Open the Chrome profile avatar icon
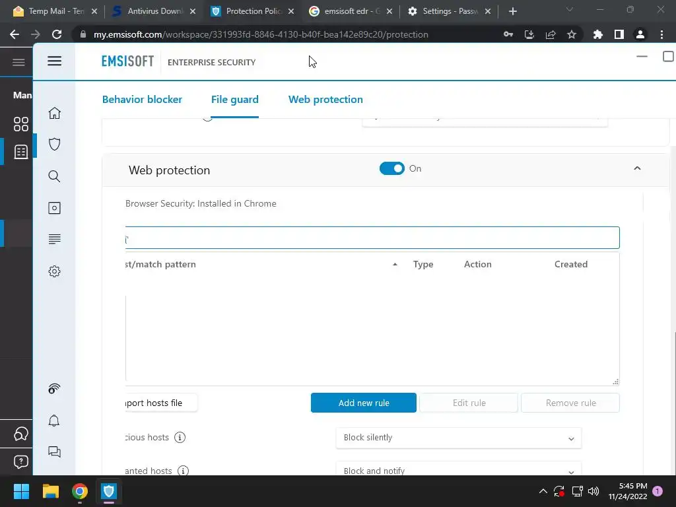The image size is (676, 507). click(640, 34)
